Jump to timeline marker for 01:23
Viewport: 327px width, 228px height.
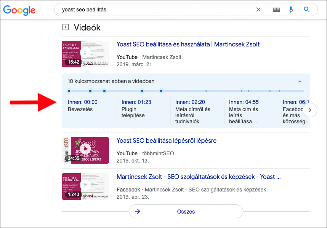tap(90, 91)
